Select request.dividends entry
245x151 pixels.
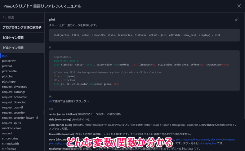point(14,87)
